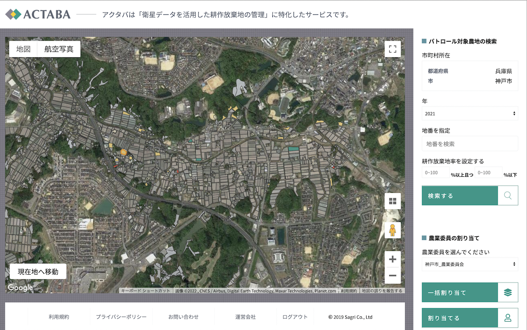Toggle fullscreen map view icon

[392, 49]
